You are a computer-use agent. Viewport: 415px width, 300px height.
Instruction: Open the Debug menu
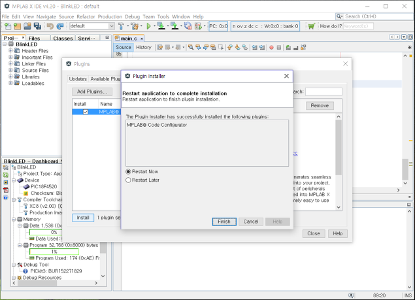pos(132,17)
